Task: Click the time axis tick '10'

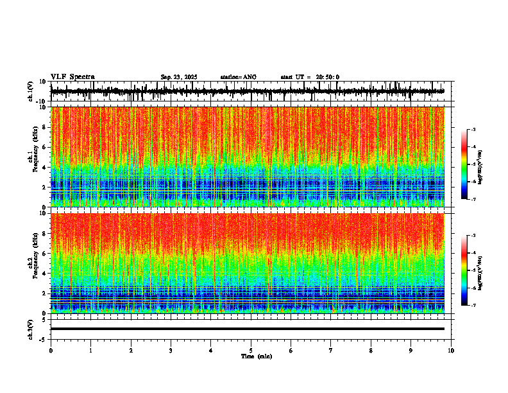Action: [451, 351]
